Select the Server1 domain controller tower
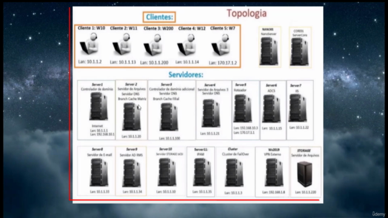This screenshot has height=218, width=388. pos(98,107)
